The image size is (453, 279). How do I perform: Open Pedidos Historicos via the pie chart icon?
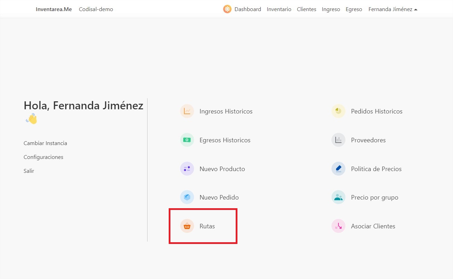point(338,111)
